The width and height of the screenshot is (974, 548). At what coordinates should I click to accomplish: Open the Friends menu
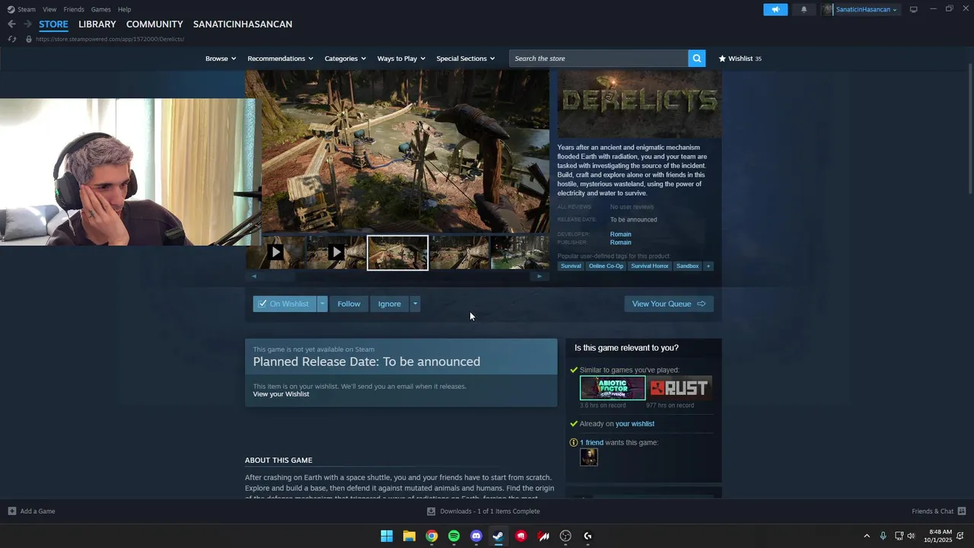74,9
